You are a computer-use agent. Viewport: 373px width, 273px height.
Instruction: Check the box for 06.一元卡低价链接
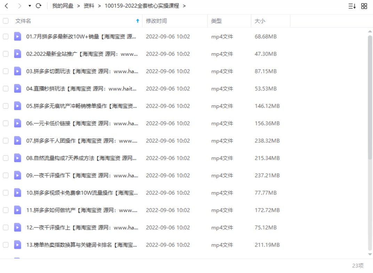[6, 123]
